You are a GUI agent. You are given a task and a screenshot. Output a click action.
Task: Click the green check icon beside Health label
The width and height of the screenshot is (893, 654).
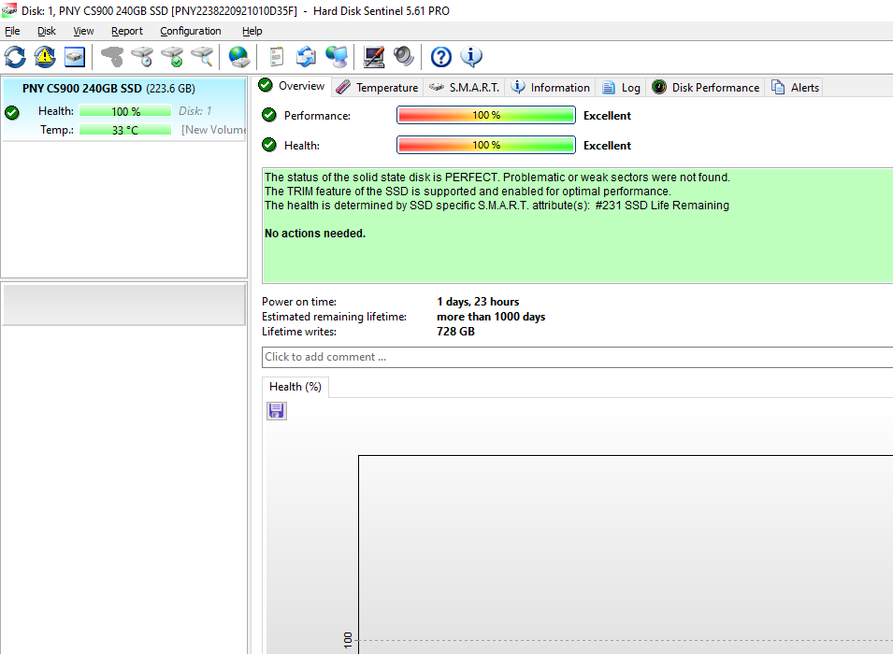[268, 145]
